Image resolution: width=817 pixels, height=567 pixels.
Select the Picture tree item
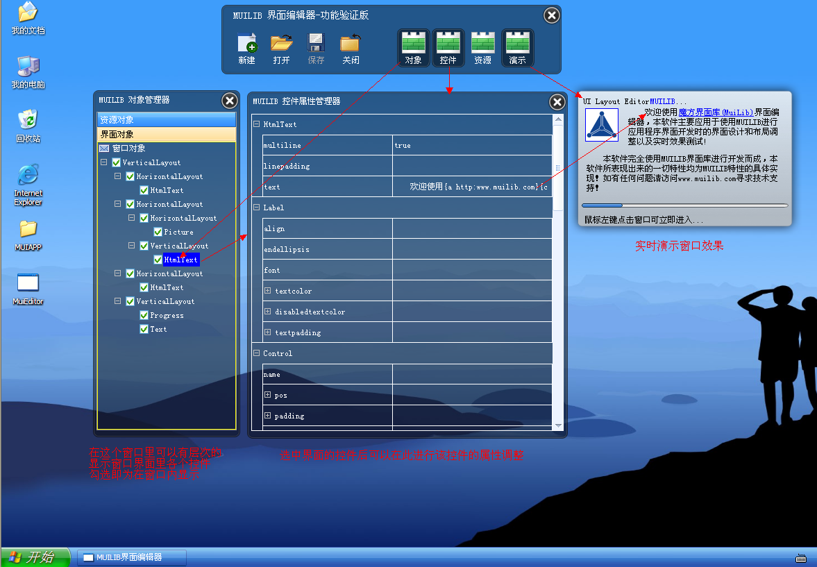[x=178, y=232]
